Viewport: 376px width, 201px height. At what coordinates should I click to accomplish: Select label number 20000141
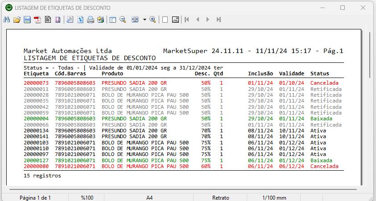[36, 136]
